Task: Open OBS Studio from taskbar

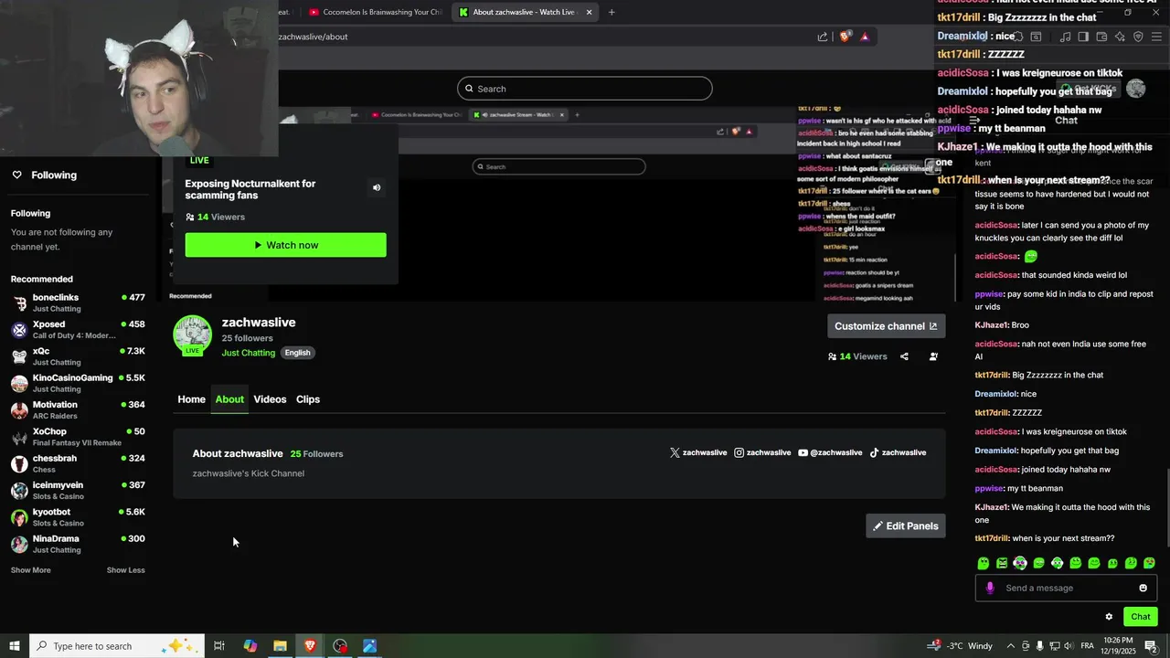Action: (x=340, y=646)
